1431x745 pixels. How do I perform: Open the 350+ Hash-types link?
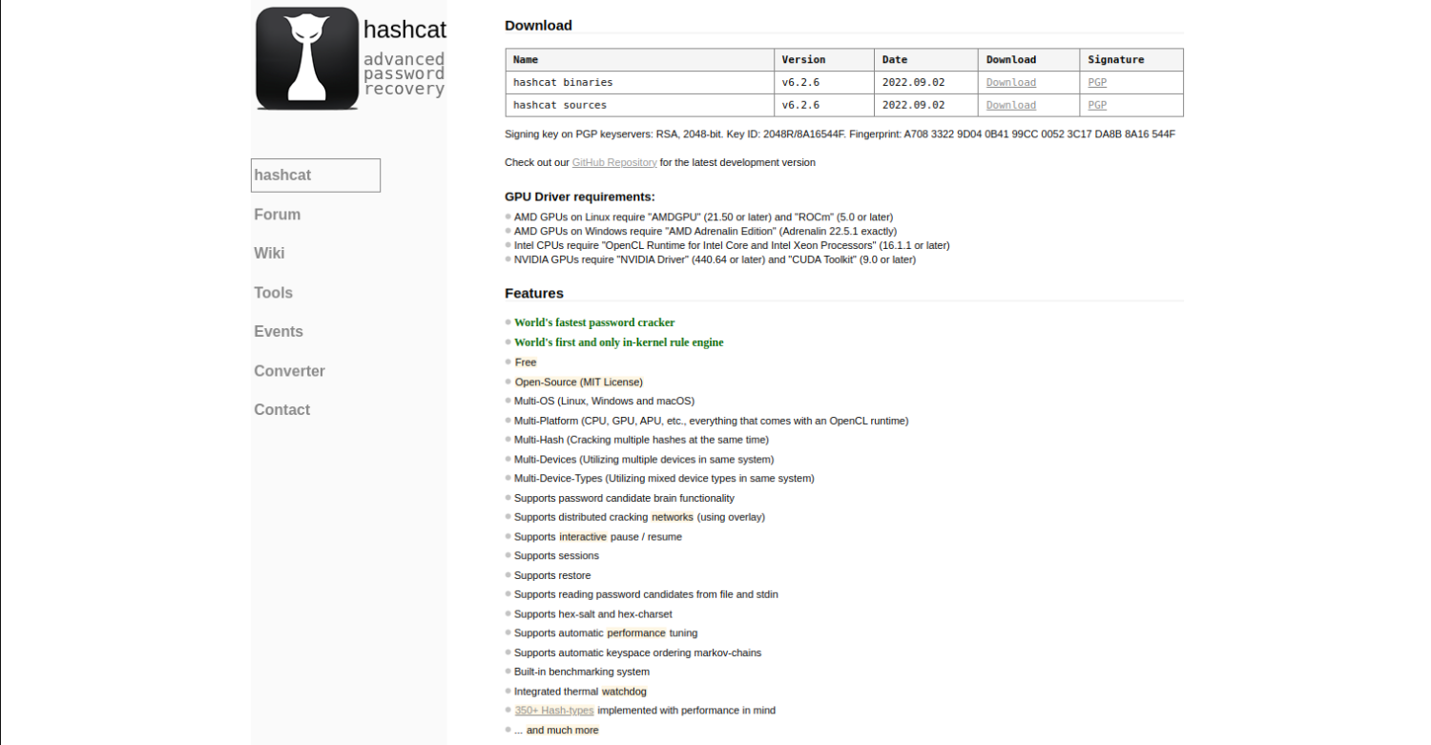(x=554, y=711)
